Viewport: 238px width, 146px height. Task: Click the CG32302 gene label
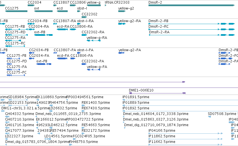pos(89,14)
